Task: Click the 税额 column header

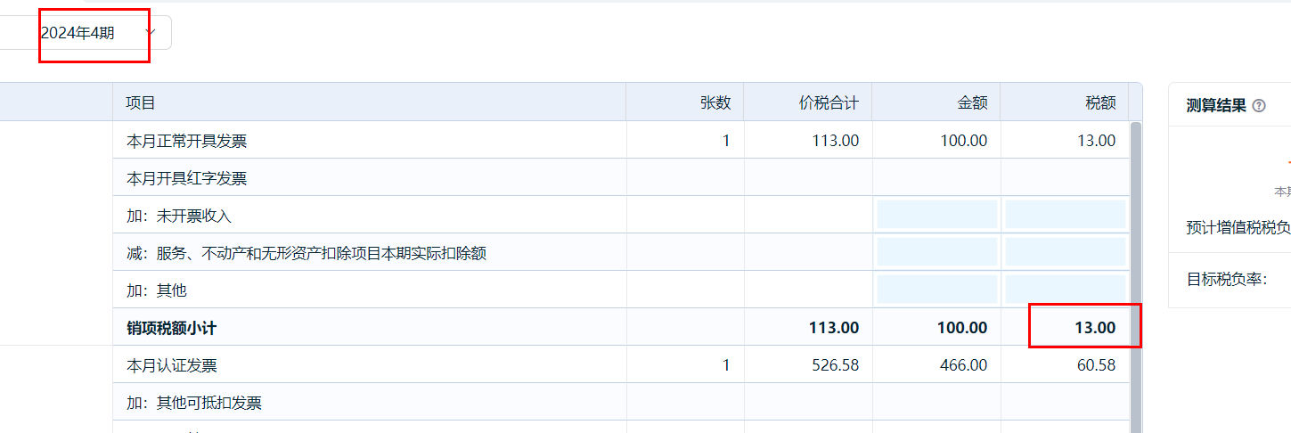Action: pos(1100,102)
